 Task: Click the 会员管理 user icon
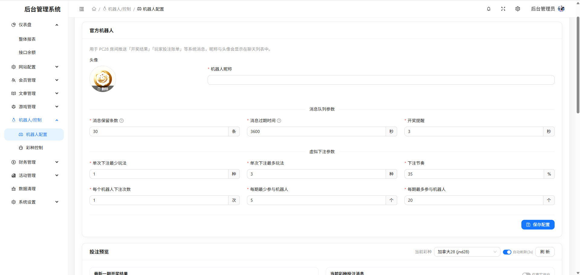14,80
